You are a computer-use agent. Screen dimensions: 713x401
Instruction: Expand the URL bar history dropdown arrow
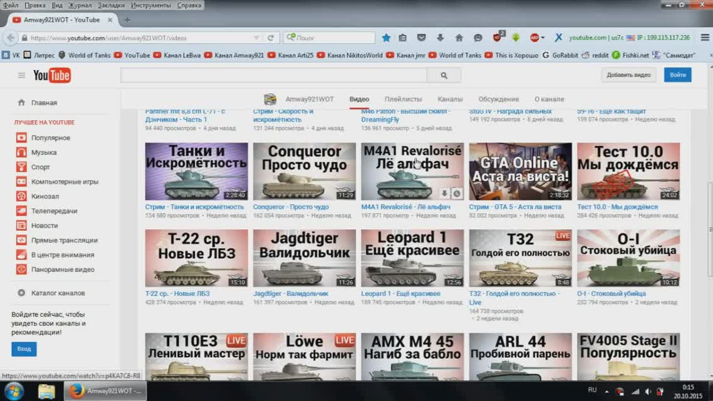tap(256, 38)
